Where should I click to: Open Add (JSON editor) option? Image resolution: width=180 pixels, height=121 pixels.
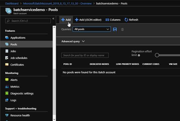pos(88,20)
